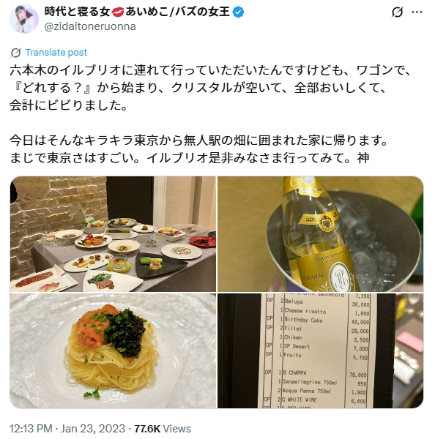Open the appetizer table photo

coord(113,234)
